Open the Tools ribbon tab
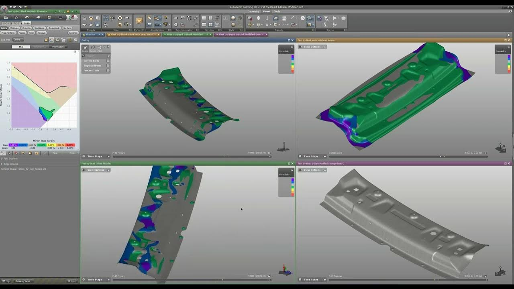The width and height of the screenshot is (514, 289). click(277, 11)
